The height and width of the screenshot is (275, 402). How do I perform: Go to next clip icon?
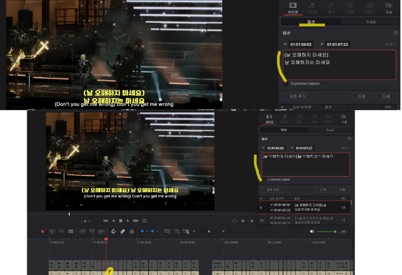[243, 221]
